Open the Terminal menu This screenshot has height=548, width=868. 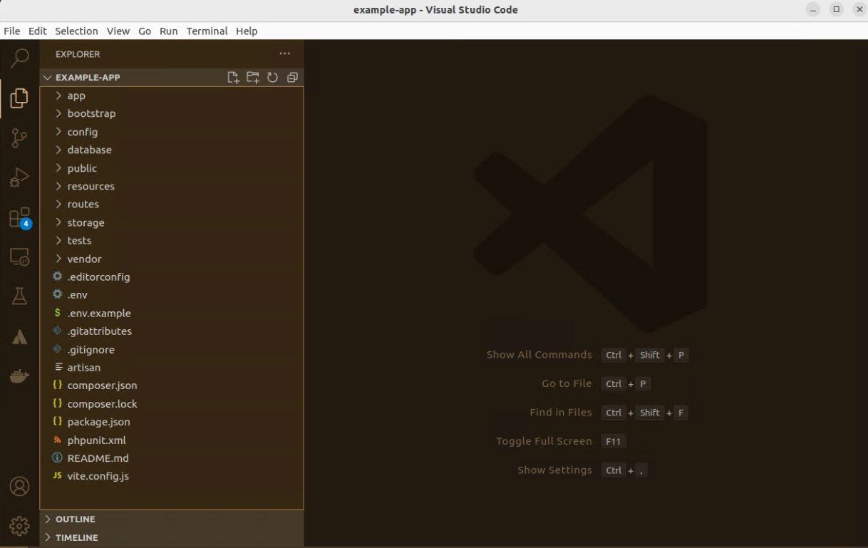click(207, 31)
